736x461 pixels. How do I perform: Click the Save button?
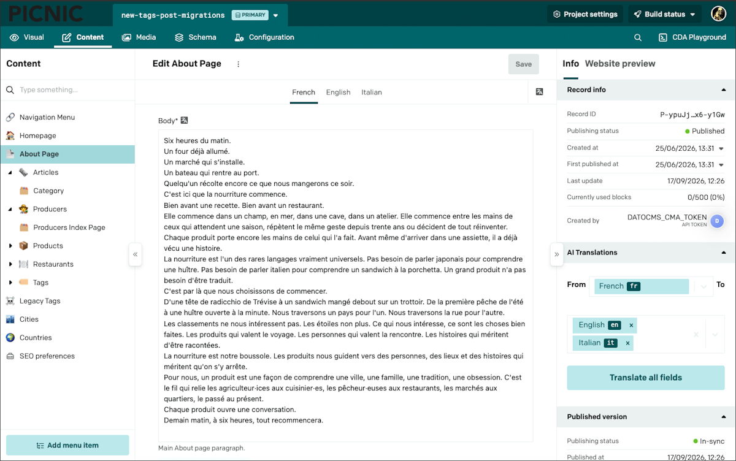(524, 64)
